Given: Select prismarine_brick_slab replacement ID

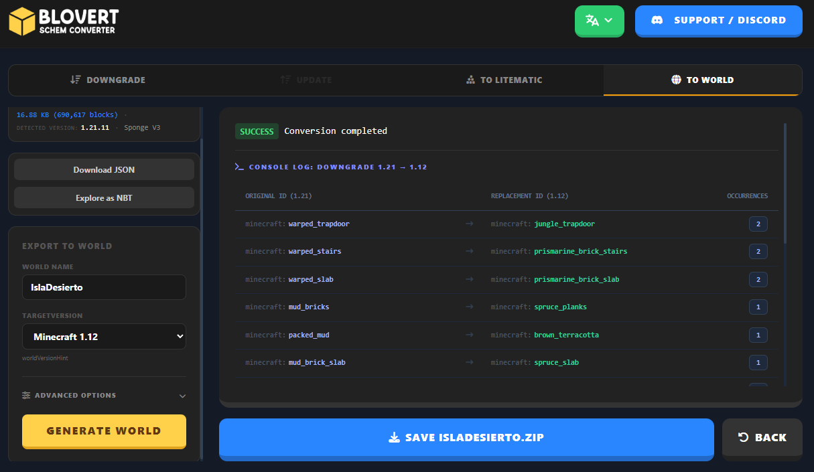Looking at the screenshot, I should (577, 279).
